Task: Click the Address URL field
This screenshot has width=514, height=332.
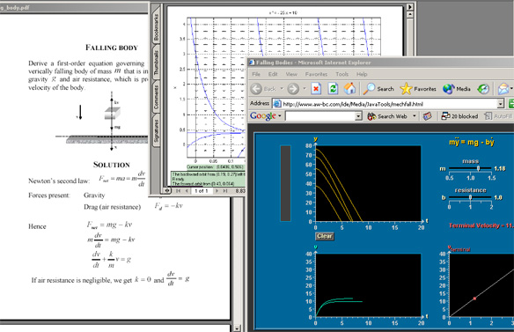Action: pos(389,104)
